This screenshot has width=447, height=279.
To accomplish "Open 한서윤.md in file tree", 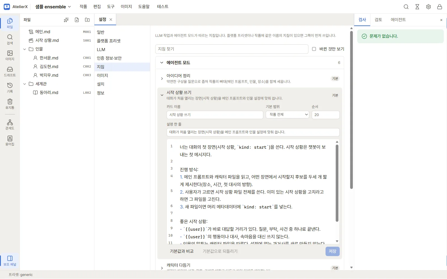I will 57,58.
